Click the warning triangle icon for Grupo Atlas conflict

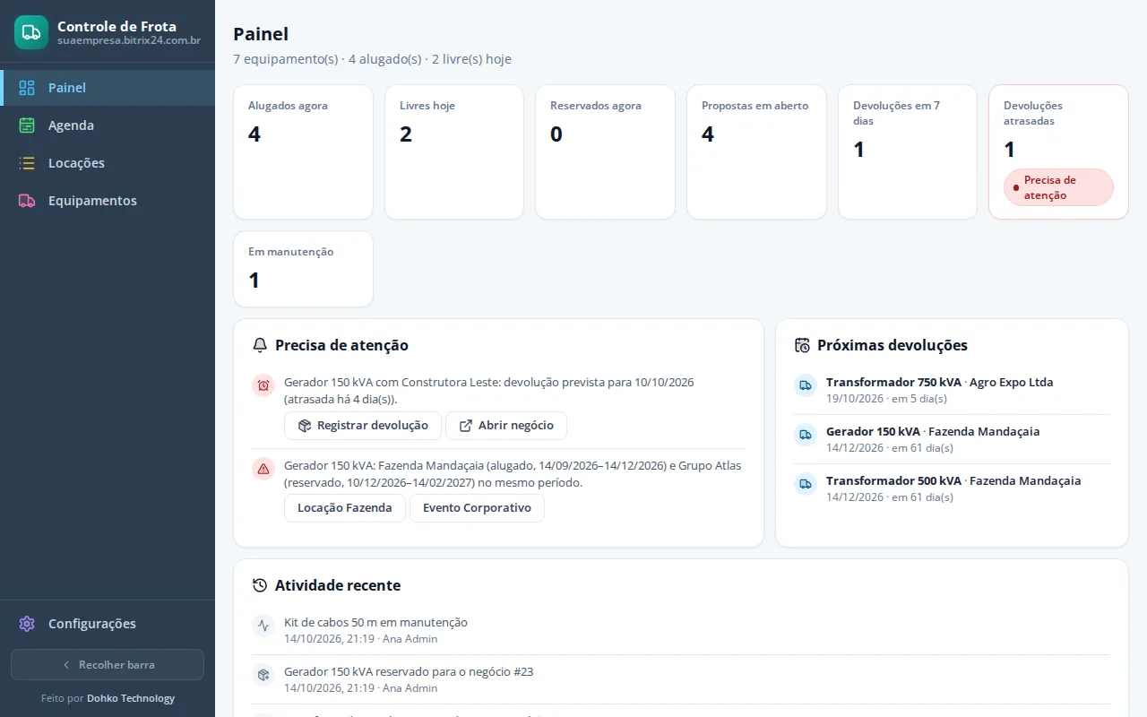263,469
